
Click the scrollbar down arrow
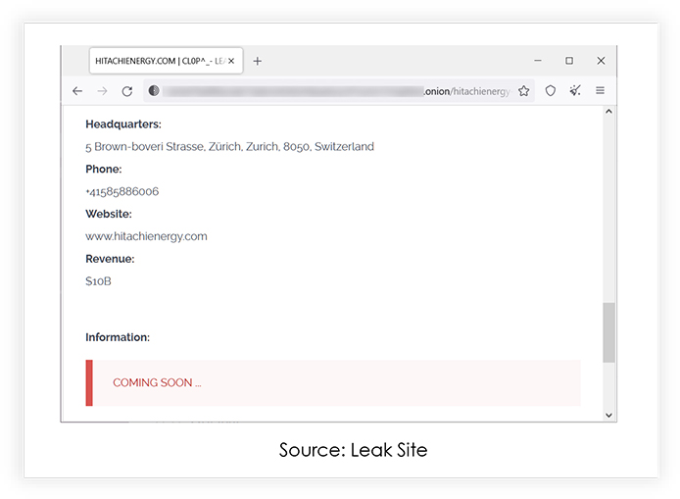(x=608, y=416)
